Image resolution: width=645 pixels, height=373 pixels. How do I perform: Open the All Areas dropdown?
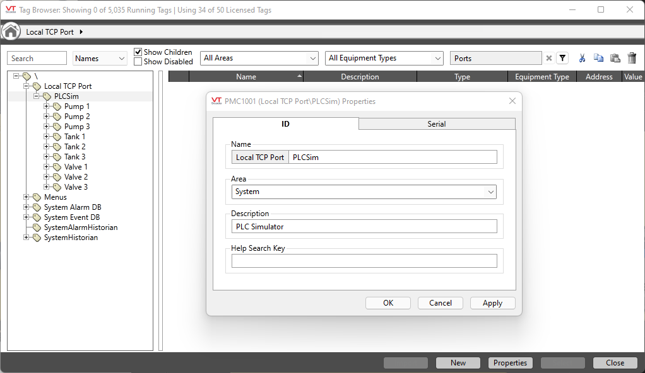point(259,58)
